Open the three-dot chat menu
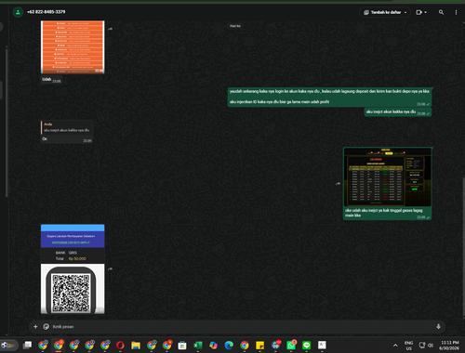465x353 pixels. pos(456,12)
